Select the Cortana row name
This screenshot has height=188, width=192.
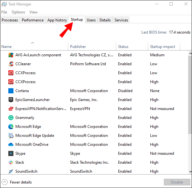click(x=22, y=91)
